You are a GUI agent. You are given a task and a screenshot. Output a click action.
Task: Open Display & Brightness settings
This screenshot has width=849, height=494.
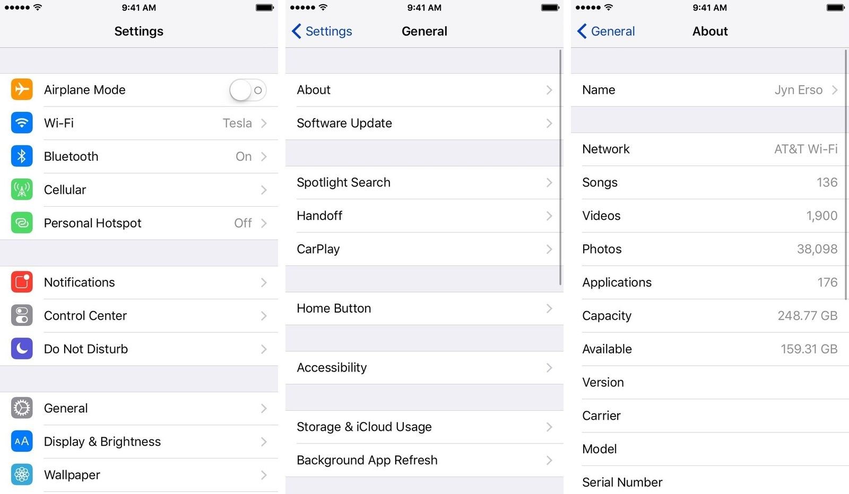click(139, 442)
